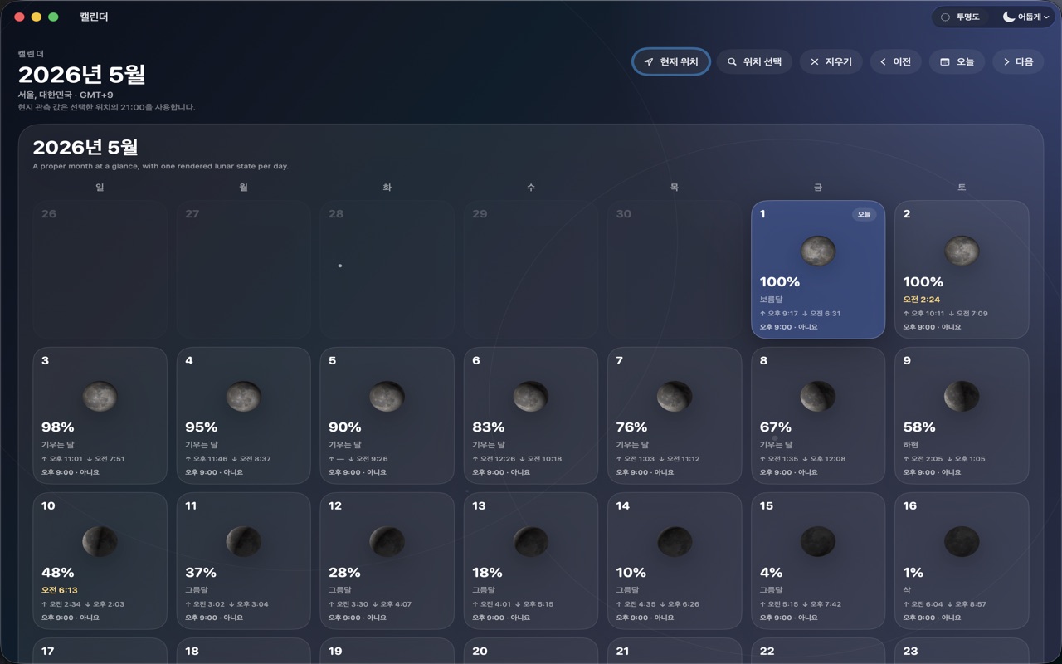Select the April 28 previous-month cell
The height and width of the screenshot is (664, 1062).
387,270
